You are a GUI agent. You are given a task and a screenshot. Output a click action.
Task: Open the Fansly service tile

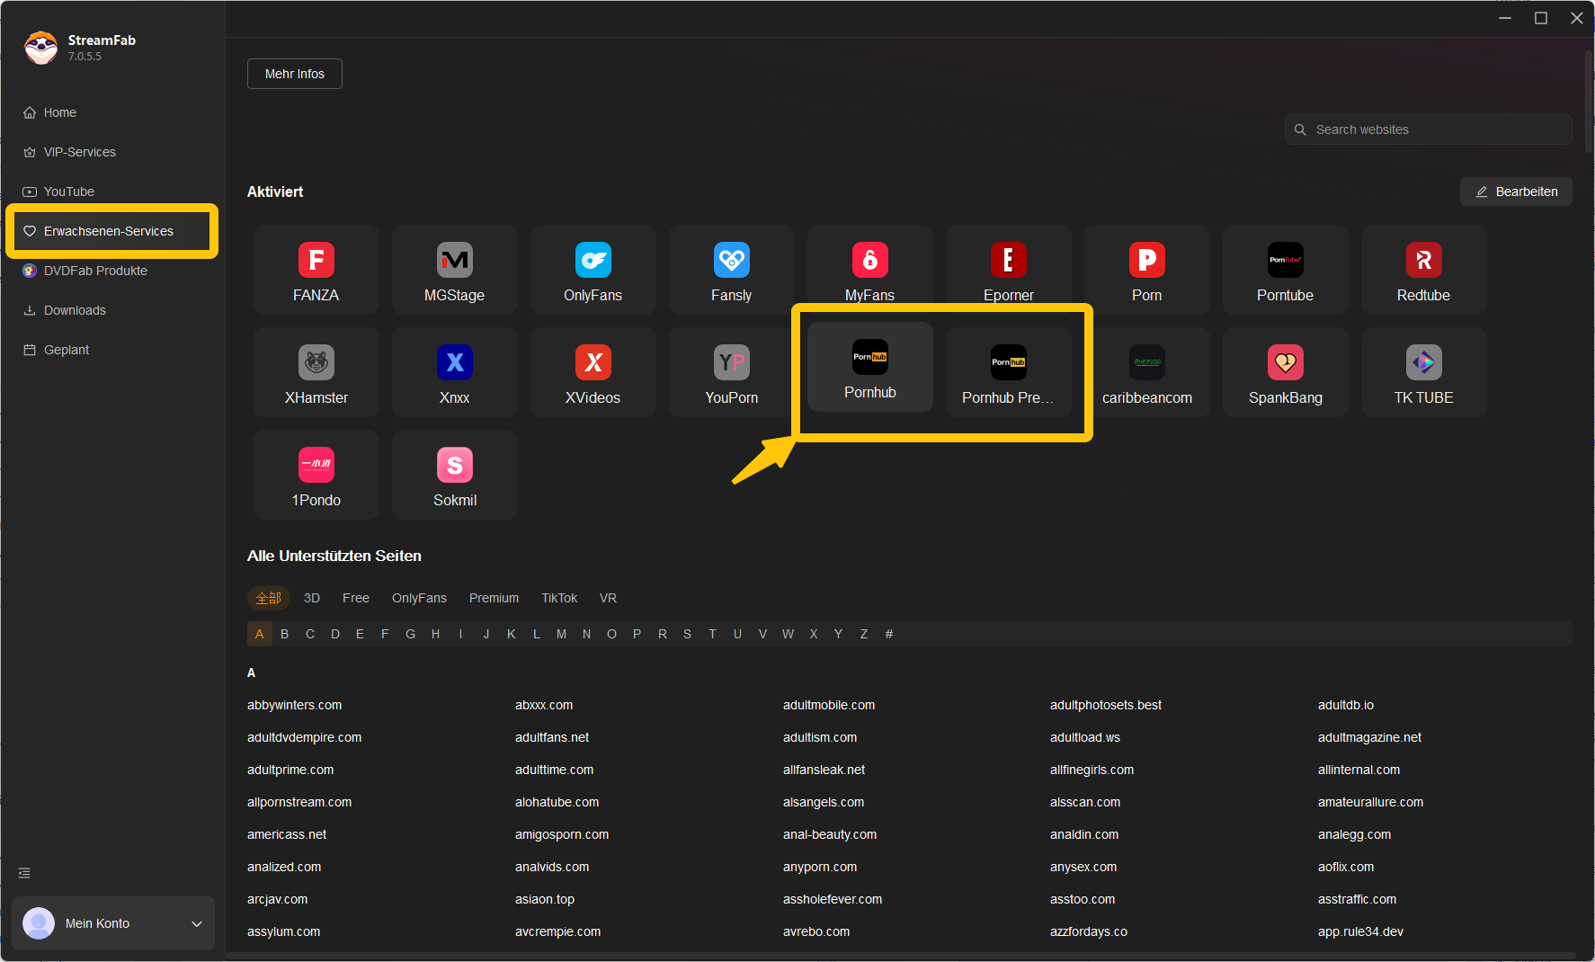click(731, 270)
